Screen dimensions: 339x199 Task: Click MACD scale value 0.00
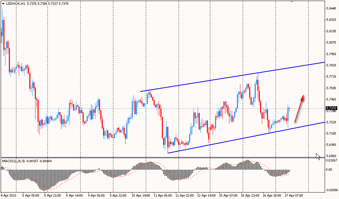click(x=329, y=170)
